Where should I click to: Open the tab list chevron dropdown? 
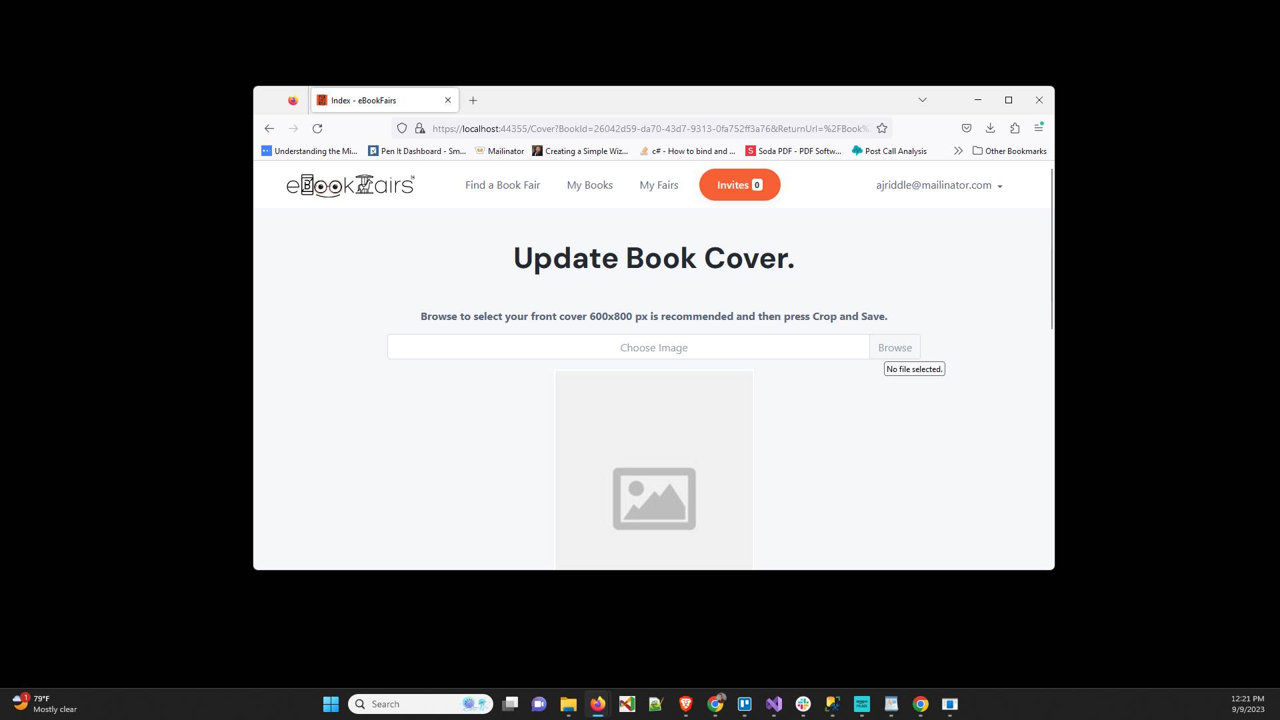922,100
